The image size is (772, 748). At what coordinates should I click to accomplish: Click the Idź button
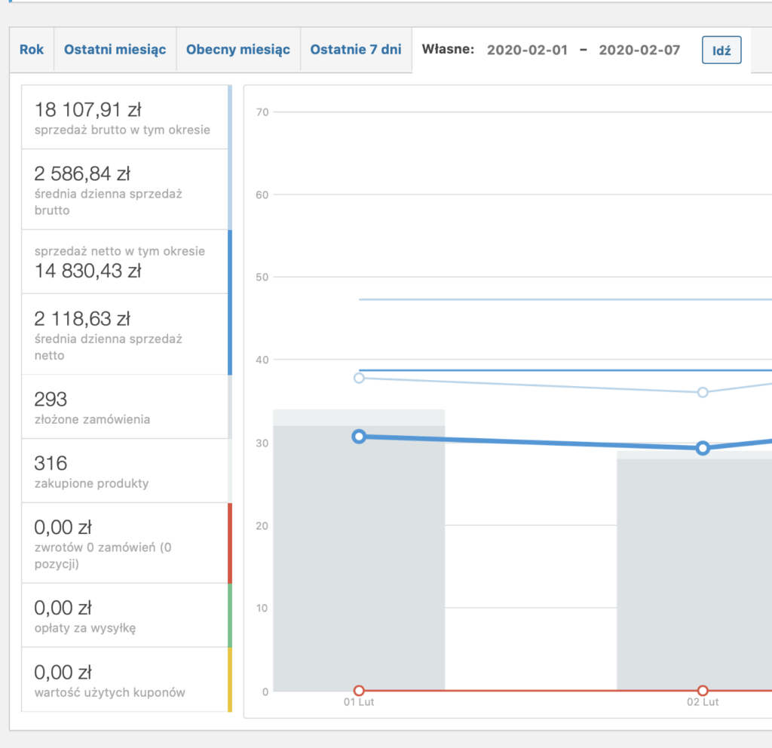[x=721, y=51]
